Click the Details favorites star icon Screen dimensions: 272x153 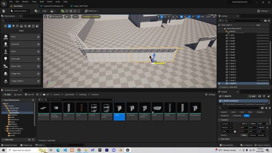point(266,108)
